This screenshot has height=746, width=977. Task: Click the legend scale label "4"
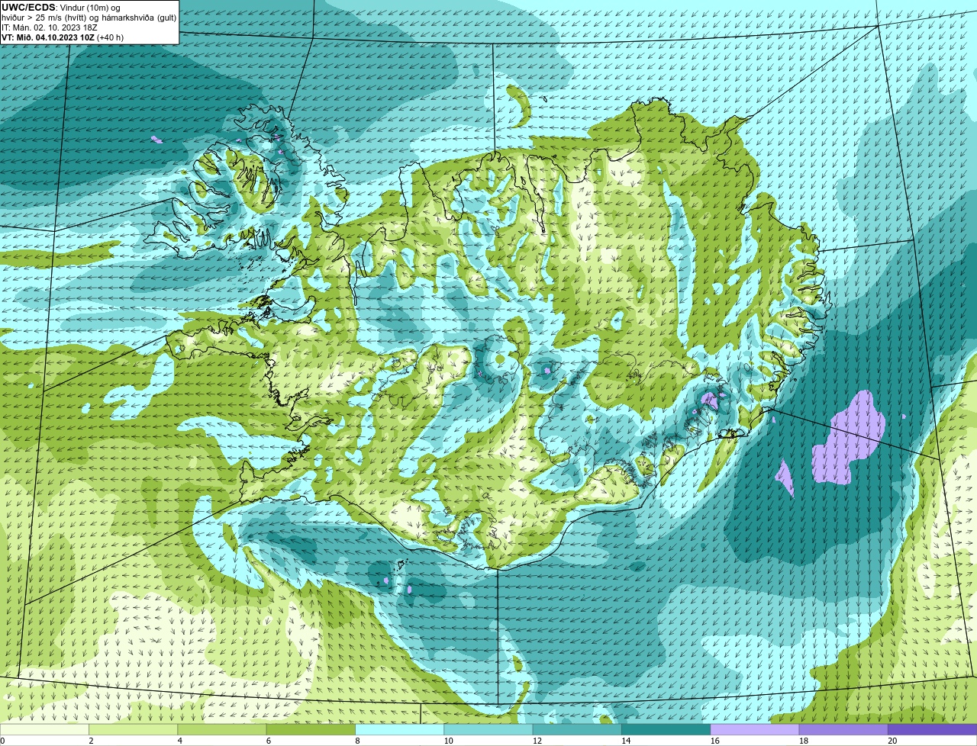[179, 741]
